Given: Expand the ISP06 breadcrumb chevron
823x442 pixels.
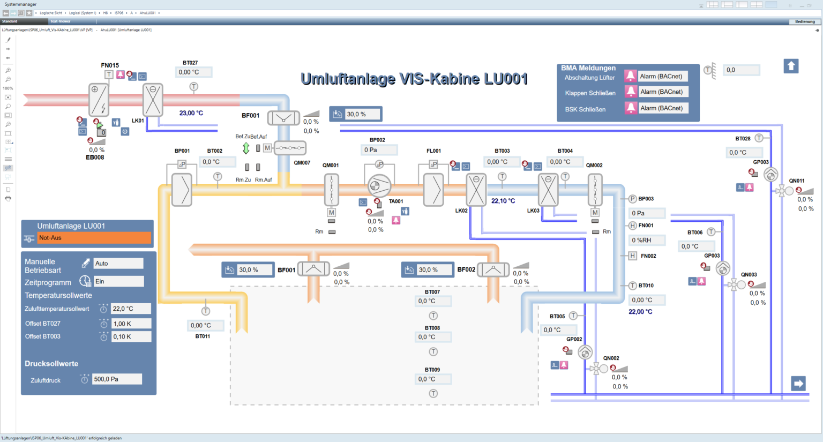Looking at the screenshot, I should (126, 13).
